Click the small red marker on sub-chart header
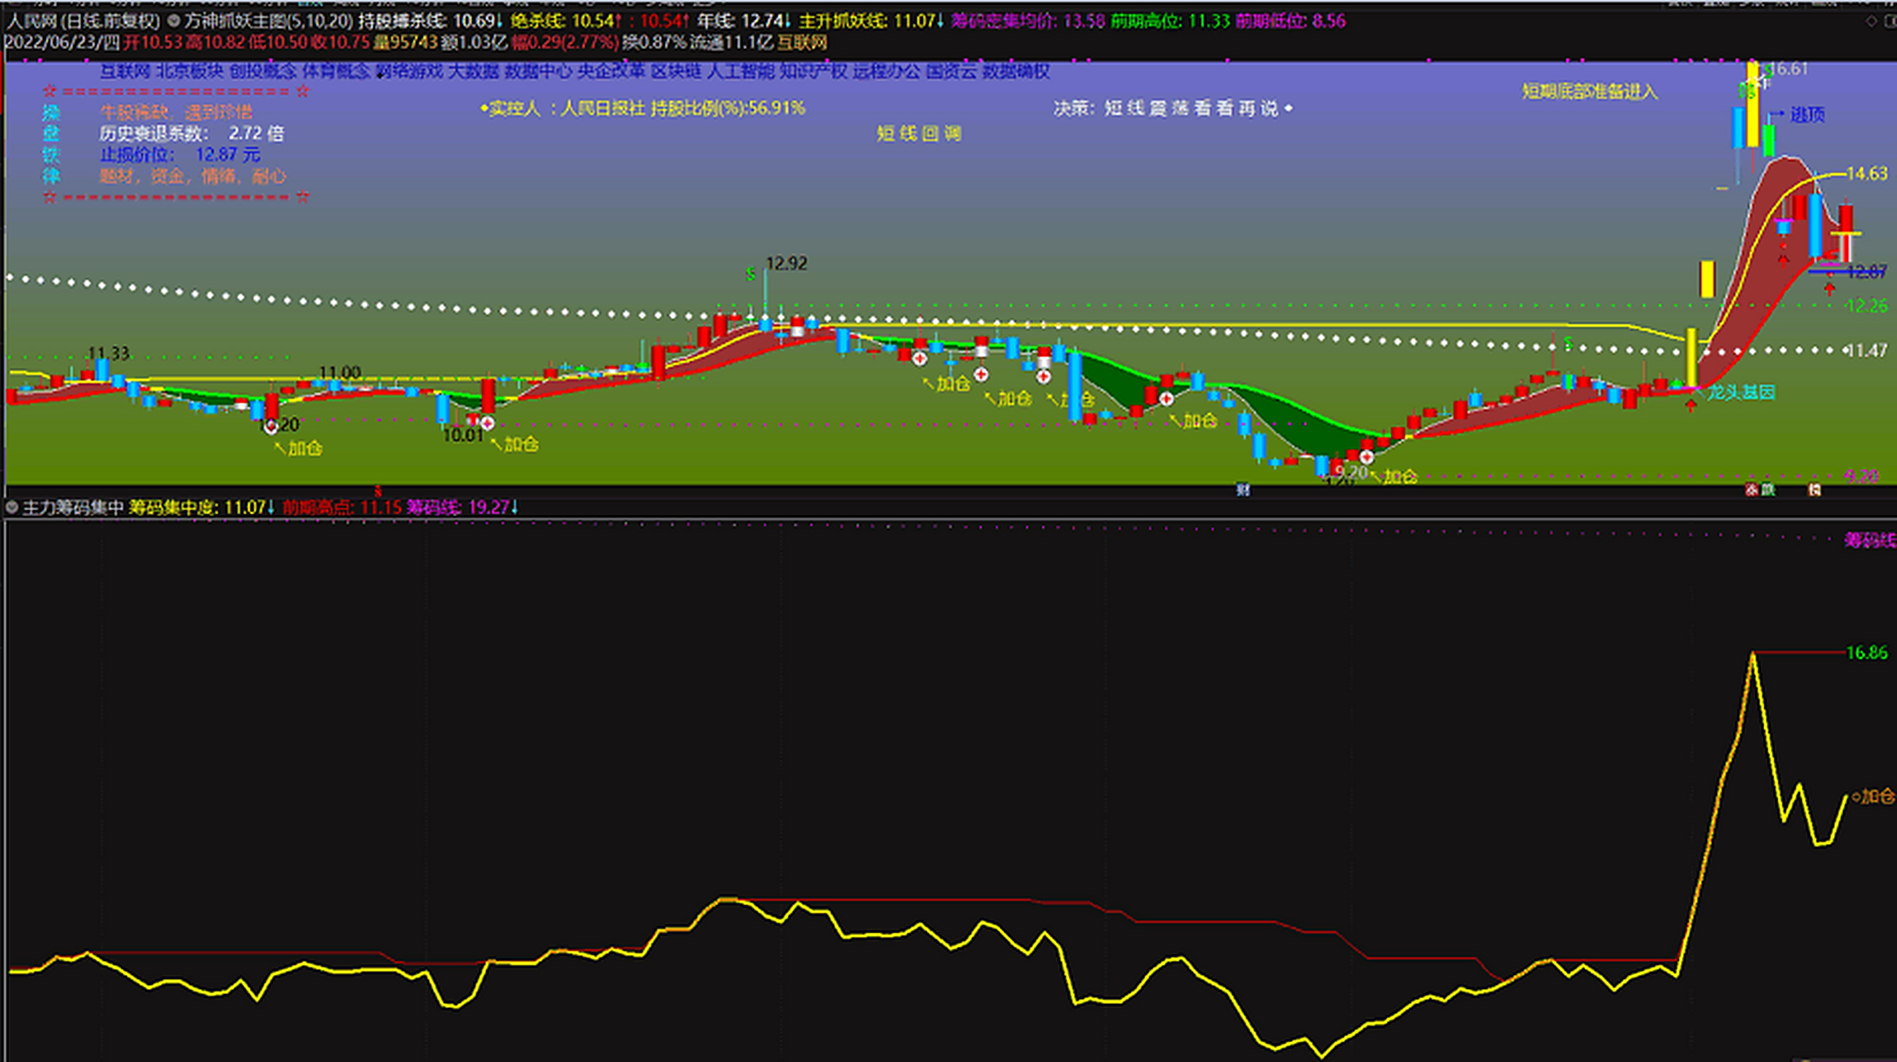Screen dimensions: 1897x1062 pos(378,491)
